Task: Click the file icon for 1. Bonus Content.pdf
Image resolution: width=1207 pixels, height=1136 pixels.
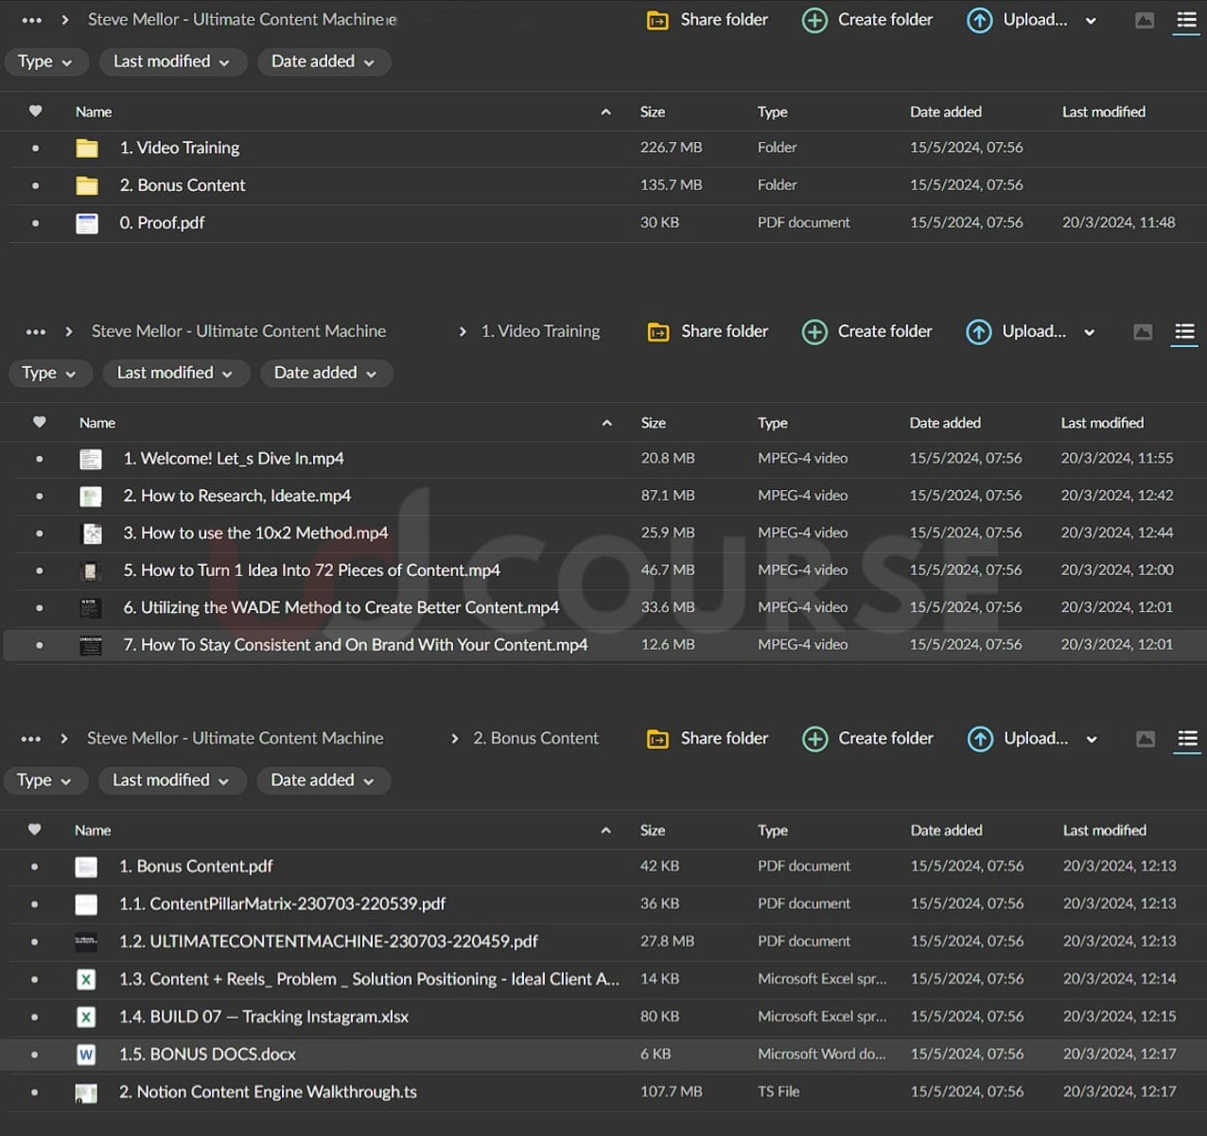Action: [86, 866]
